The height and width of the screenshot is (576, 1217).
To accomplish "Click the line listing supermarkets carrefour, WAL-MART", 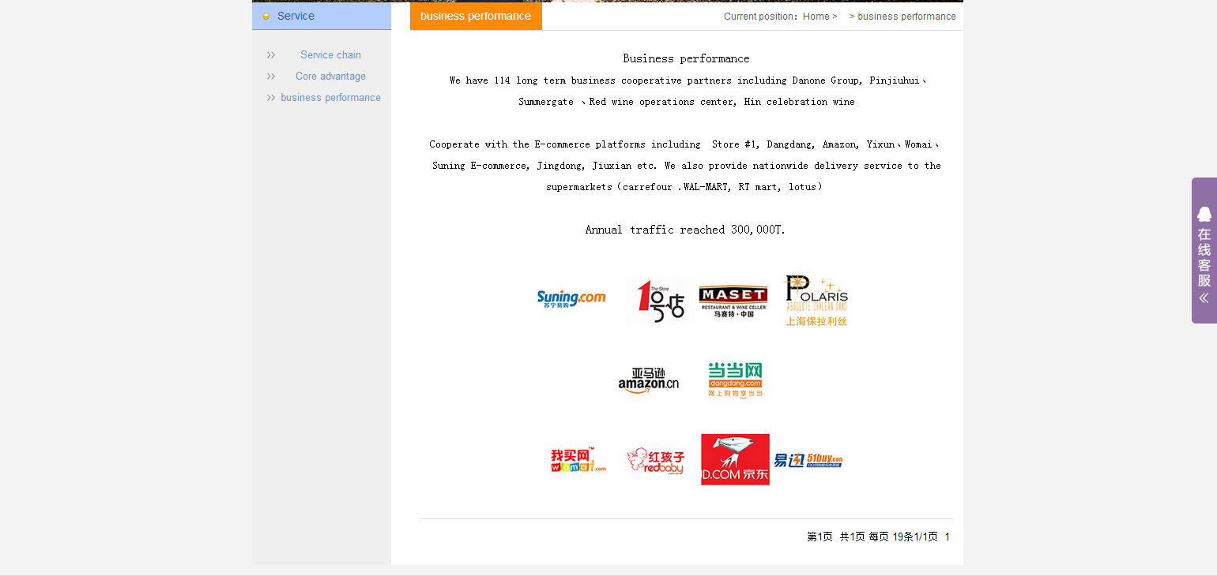I will point(685,187).
